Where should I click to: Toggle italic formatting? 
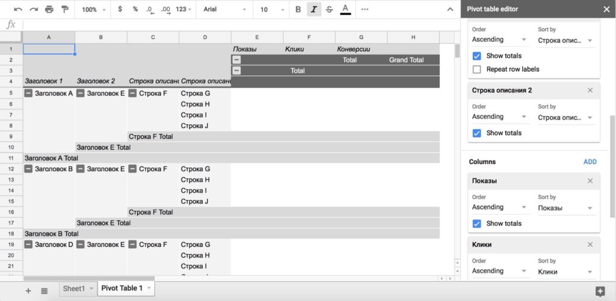point(313,10)
